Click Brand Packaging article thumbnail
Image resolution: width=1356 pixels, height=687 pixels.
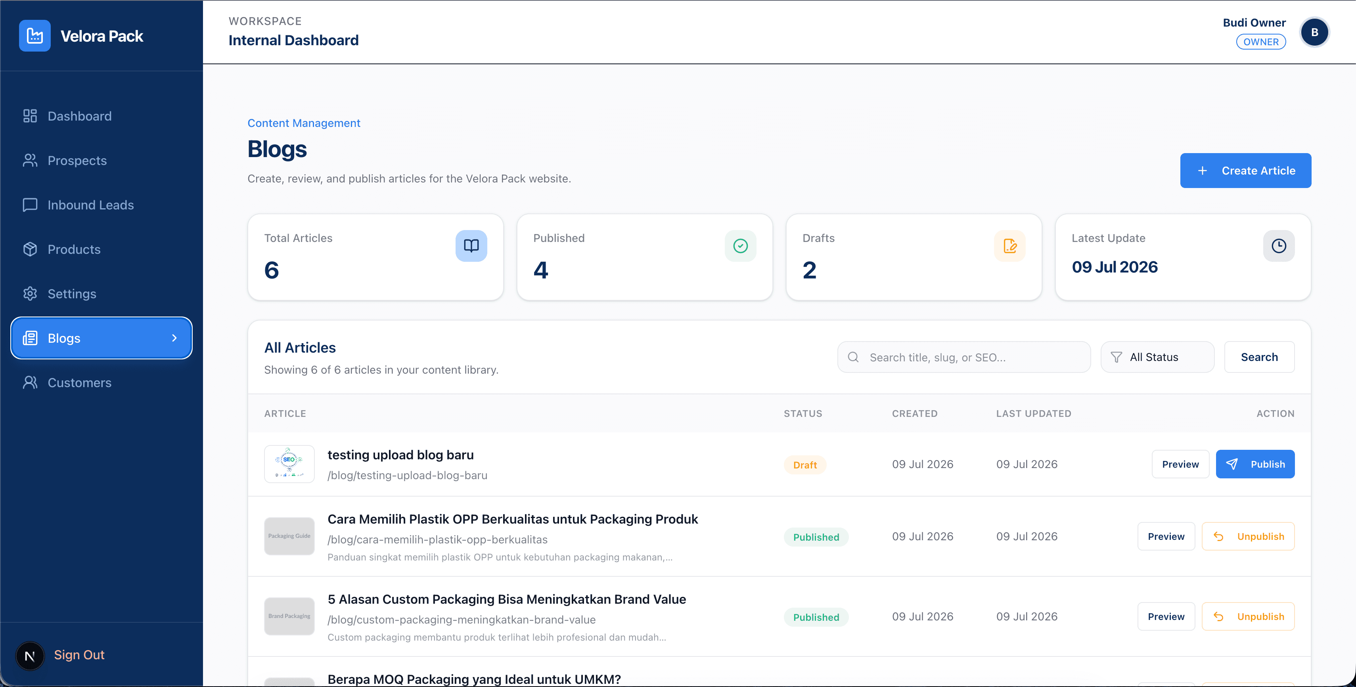coord(289,616)
